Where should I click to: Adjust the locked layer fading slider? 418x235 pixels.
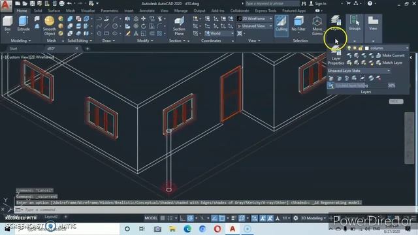tap(361, 86)
